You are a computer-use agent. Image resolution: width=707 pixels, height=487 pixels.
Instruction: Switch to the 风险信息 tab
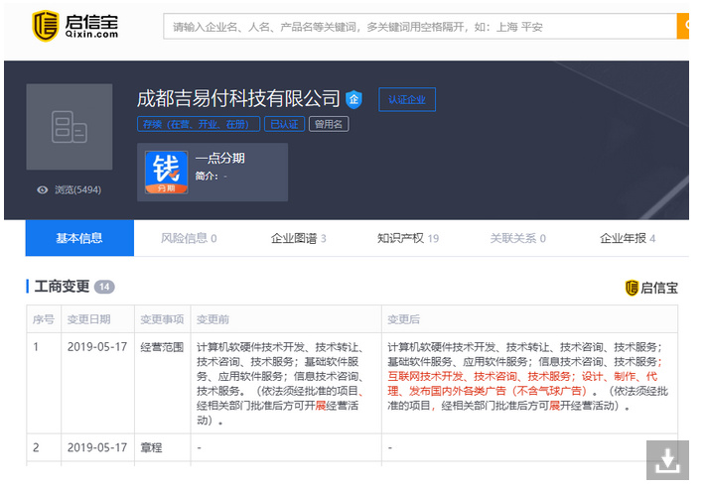(189, 238)
